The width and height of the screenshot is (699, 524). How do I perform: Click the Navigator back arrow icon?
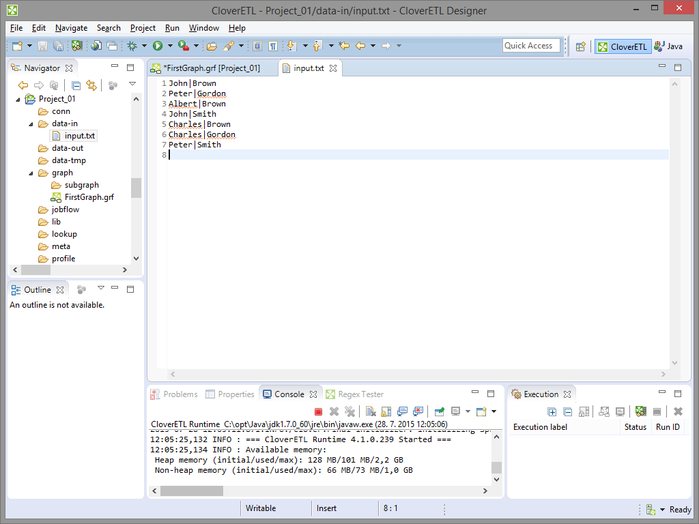pyautogui.click(x=23, y=85)
